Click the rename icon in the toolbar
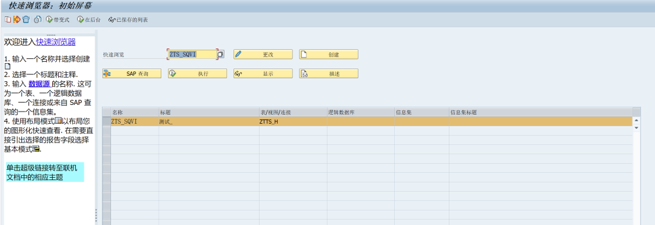This screenshot has height=225, width=655. (x=17, y=19)
